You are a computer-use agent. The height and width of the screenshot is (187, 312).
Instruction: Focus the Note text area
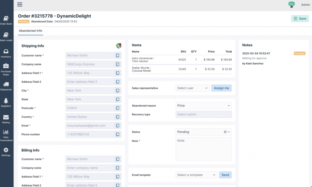pyautogui.click(x=204, y=149)
